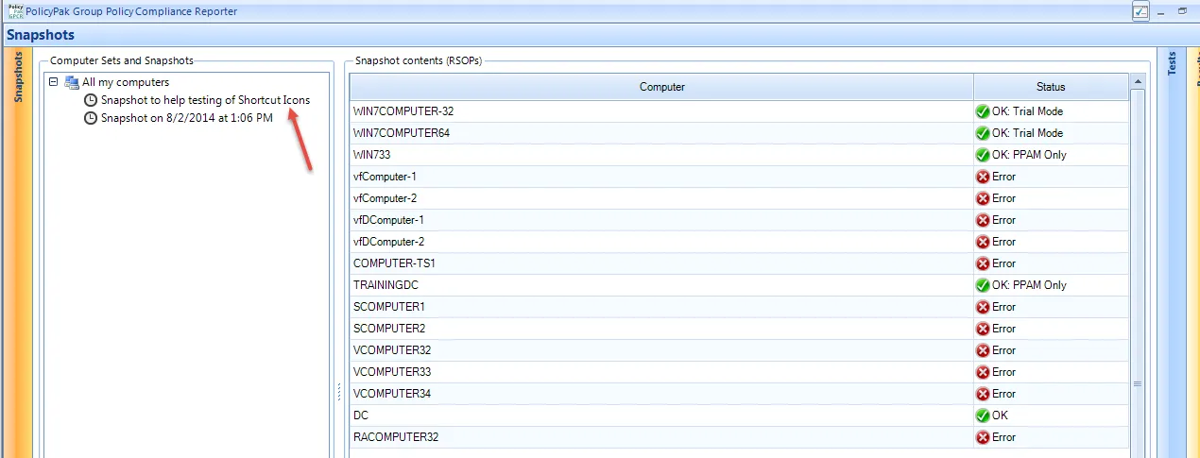
Task: Select Snapshot on 8/2/2014 at 1:06 PM
Action: pyautogui.click(x=187, y=118)
